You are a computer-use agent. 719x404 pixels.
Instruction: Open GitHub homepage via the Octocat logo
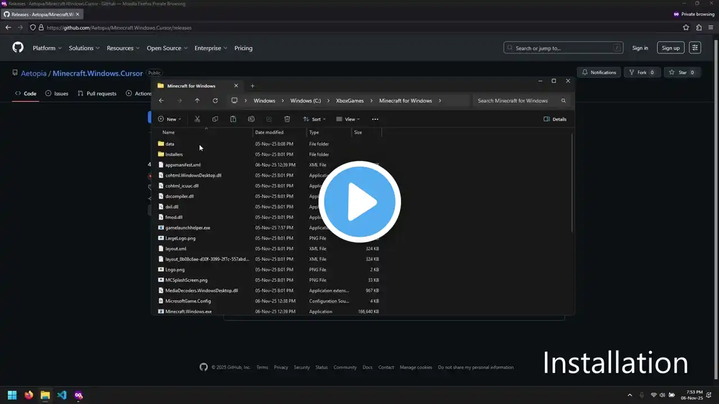coord(18,48)
